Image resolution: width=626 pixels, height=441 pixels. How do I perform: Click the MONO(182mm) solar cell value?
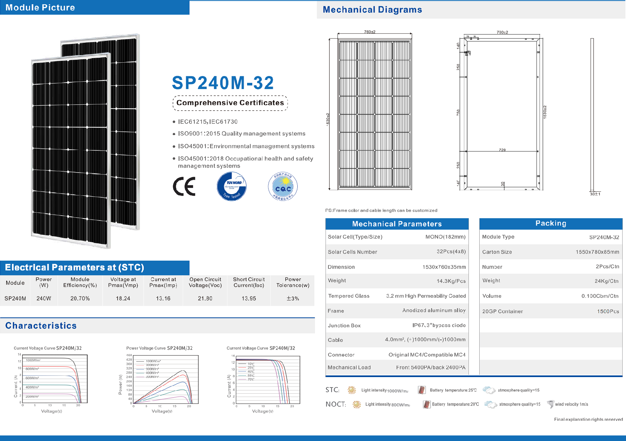pyautogui.click(x=445, y=237)
